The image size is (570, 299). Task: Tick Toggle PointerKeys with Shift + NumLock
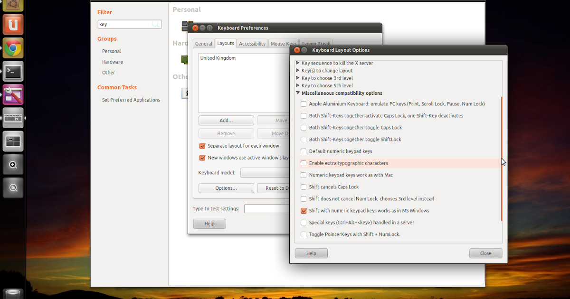coord(304,234)
